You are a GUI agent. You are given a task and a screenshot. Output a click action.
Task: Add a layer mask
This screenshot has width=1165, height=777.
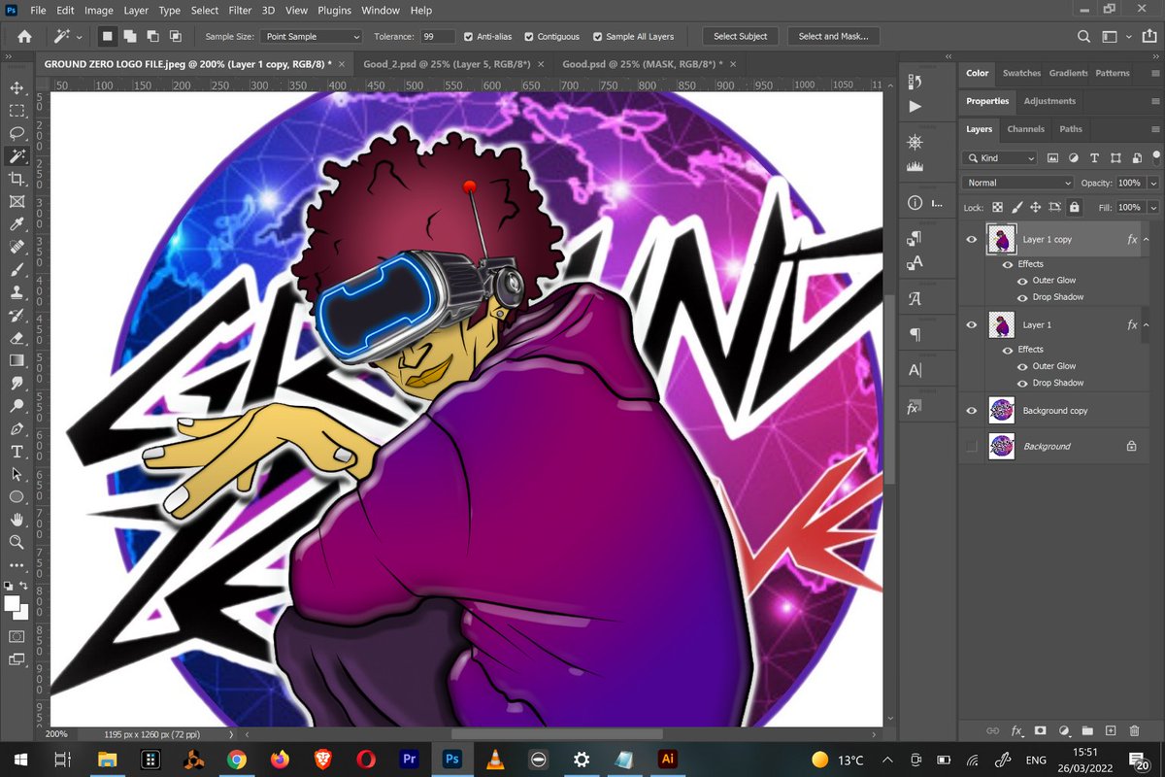tap(1040, 730)
